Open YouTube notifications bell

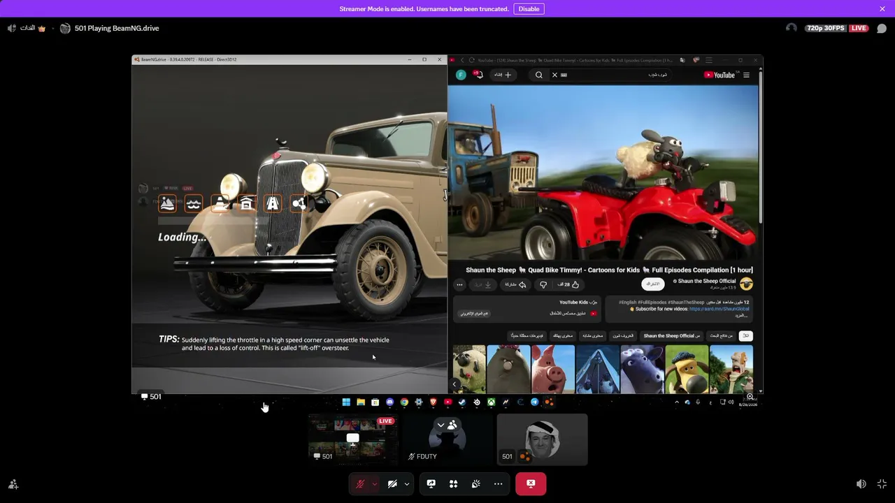point(478,75)
